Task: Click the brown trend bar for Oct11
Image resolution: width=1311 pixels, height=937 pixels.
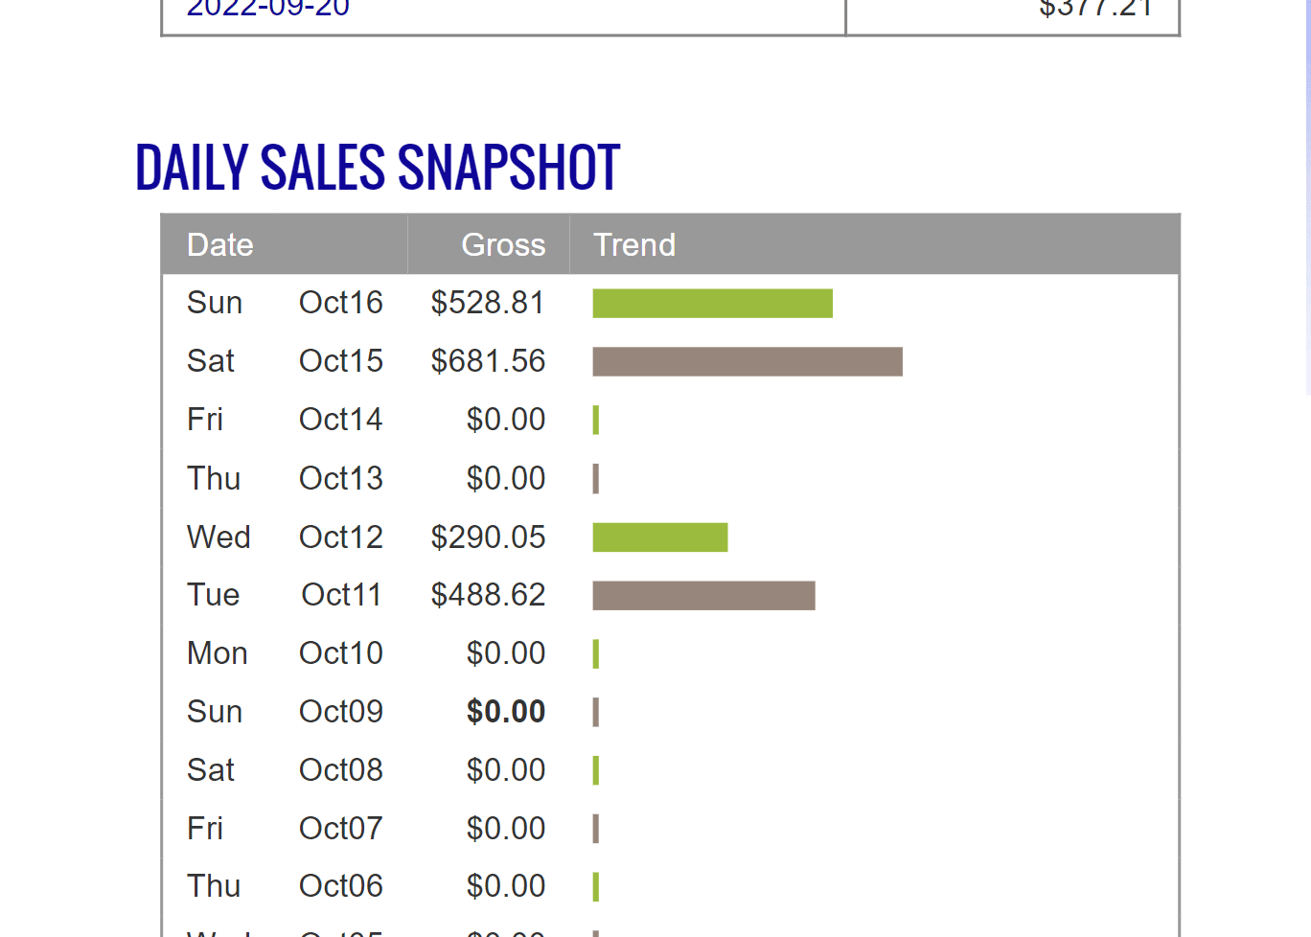Action: point(703,596)
